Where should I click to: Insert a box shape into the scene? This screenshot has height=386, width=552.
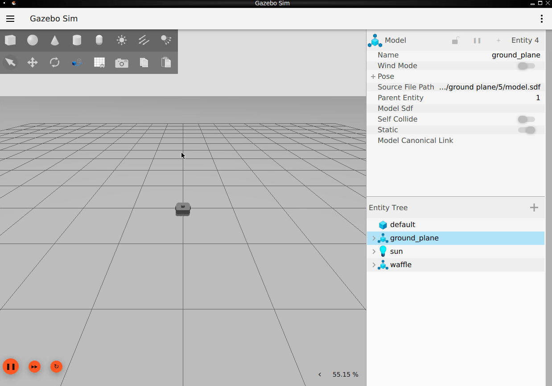coord(10,40)
